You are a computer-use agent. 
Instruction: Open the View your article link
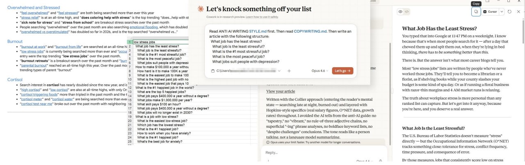pyautogui.click(x=281, y=91)
